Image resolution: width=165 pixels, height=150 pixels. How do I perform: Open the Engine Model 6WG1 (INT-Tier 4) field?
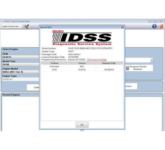20,72
